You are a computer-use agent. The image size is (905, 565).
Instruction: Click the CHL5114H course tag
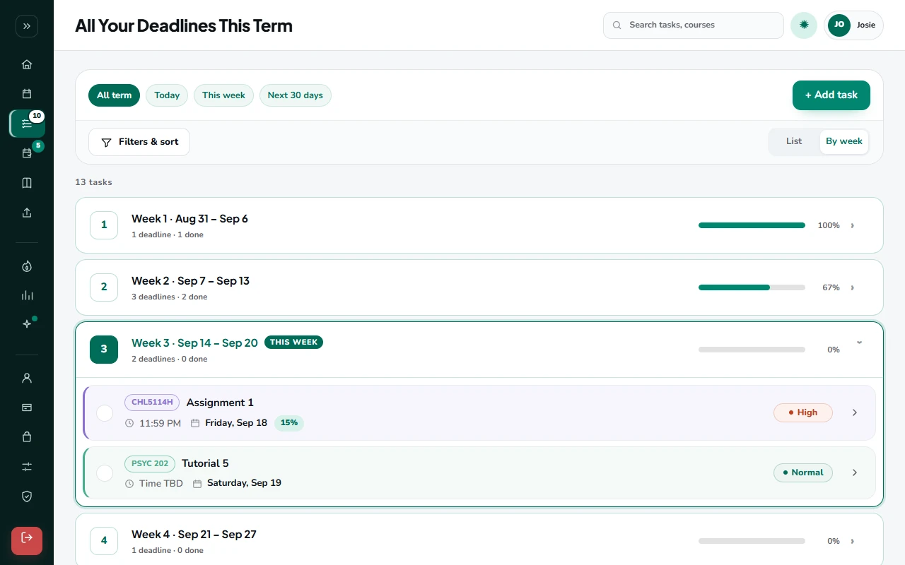(x=152, y=403)
